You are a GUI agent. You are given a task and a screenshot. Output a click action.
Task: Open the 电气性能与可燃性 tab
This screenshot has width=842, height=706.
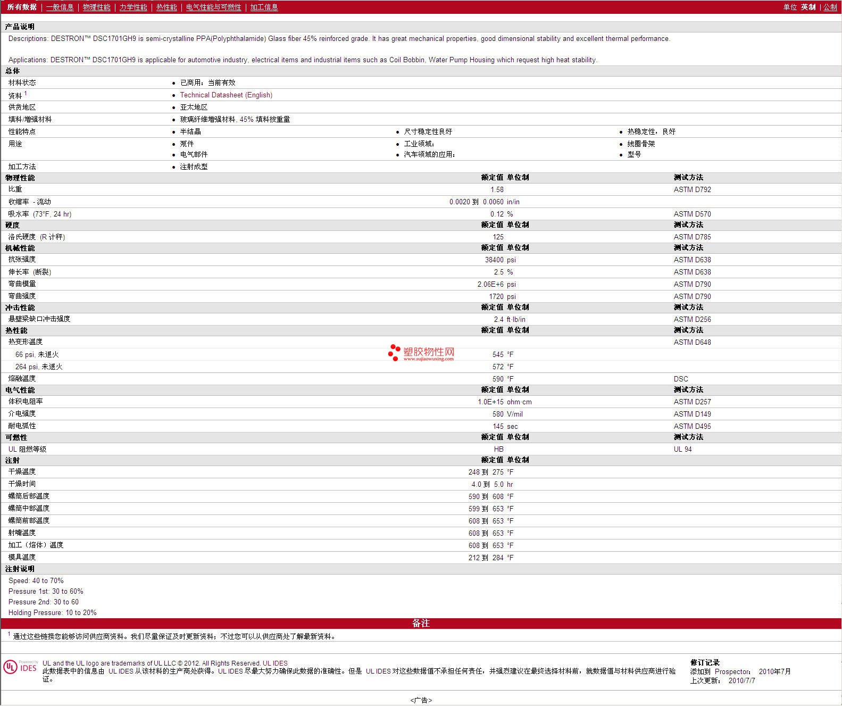(213, 7)
